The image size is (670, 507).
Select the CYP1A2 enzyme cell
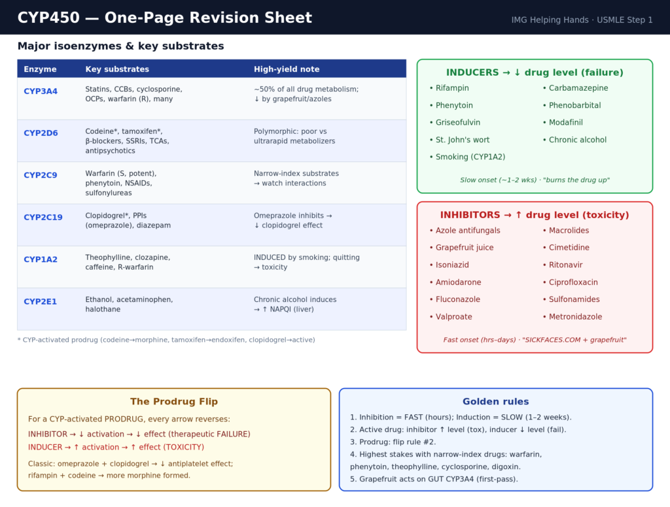click(x=41, y=259)
